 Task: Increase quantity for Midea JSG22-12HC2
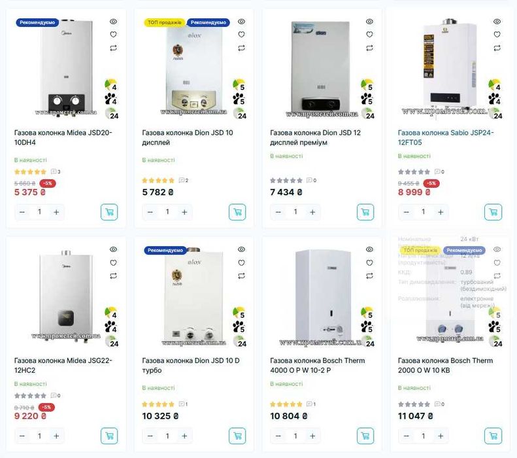[56, 436]
